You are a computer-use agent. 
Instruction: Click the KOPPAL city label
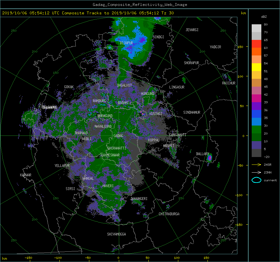click(x=154, y=140)
